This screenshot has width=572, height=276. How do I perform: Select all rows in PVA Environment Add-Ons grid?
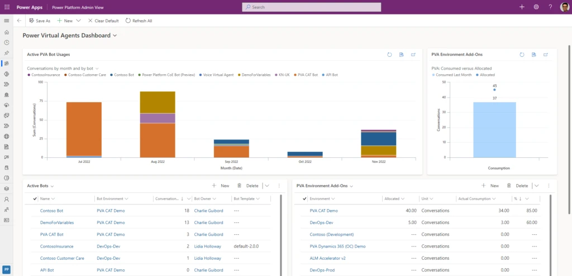304,198
